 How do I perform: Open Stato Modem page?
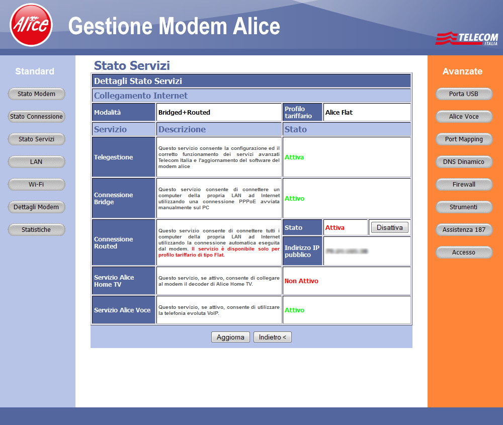pos(36,94)
